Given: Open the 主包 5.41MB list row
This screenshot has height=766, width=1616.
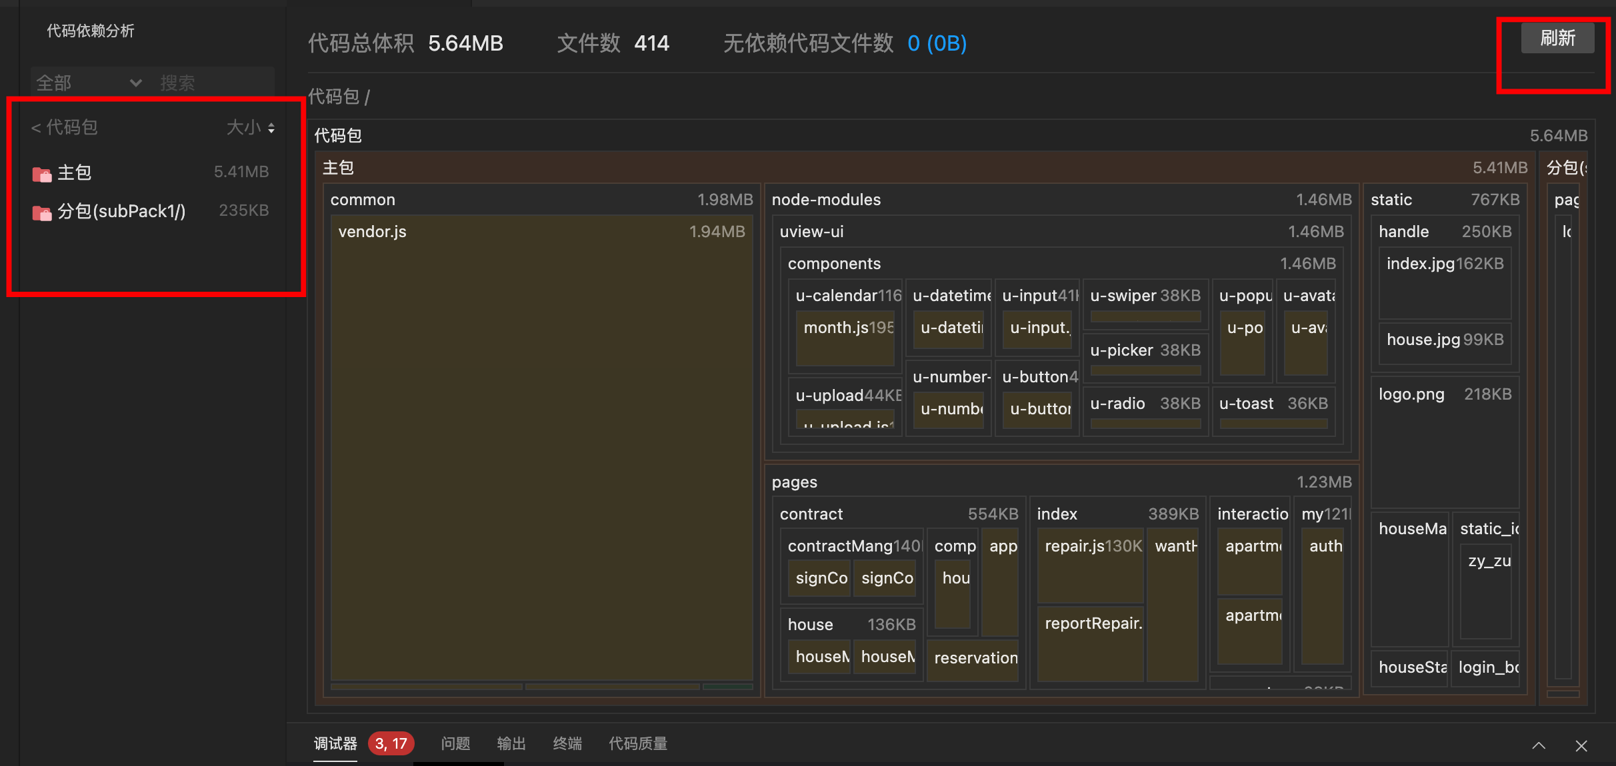Looking at the screenshot, I should [151, 173].
